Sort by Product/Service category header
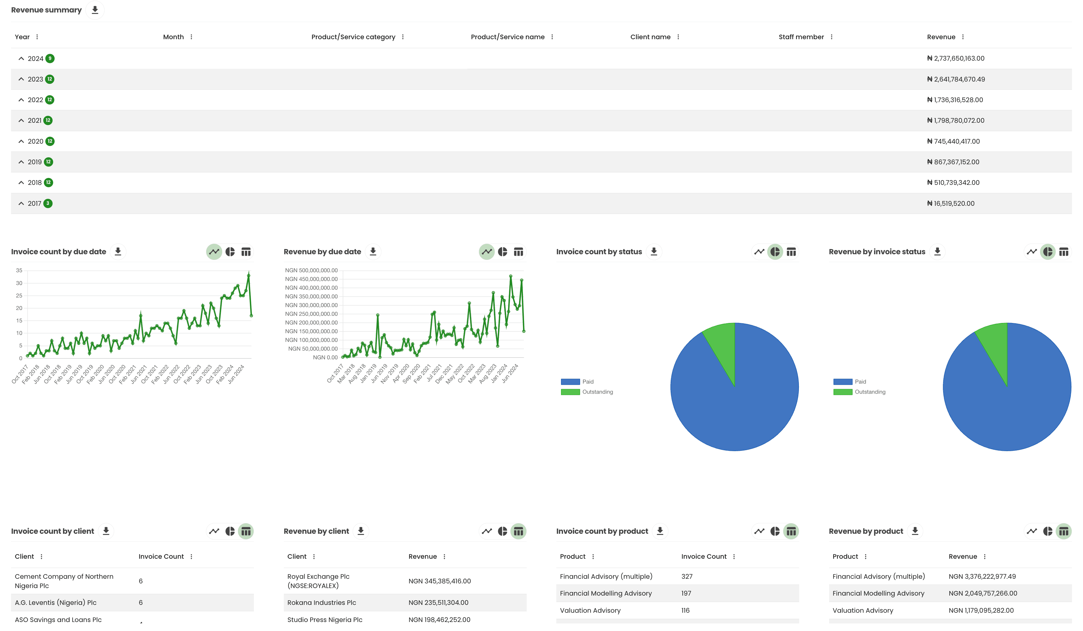The height and width of the screenshot is (631, 1083). (x=353, y=37)
